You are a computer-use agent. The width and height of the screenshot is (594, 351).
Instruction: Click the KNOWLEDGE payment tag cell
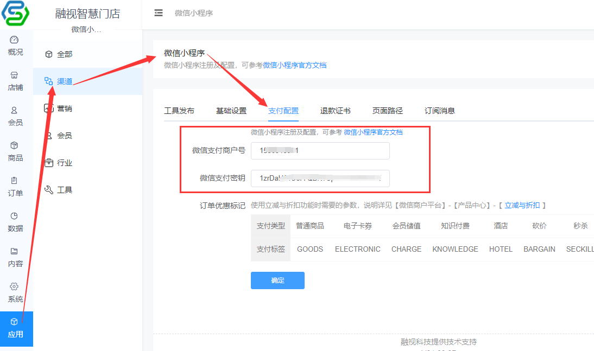[456, 249]
